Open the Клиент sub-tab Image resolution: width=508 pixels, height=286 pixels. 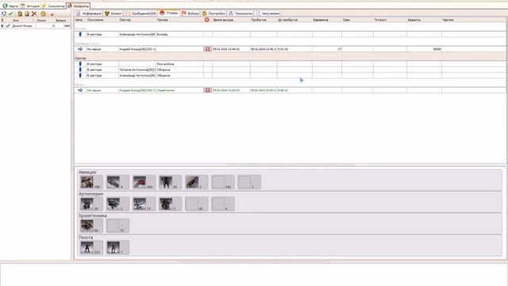click(x=114, y=14)
